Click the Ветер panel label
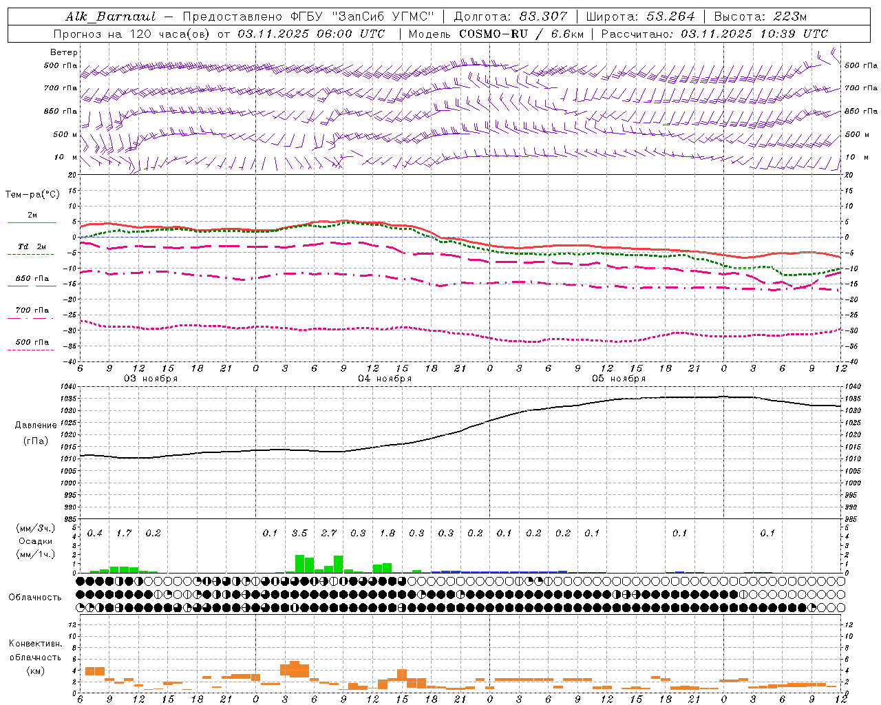Image resolution: width=881 pixels, height=705 pixels. (x=64, y=52)
